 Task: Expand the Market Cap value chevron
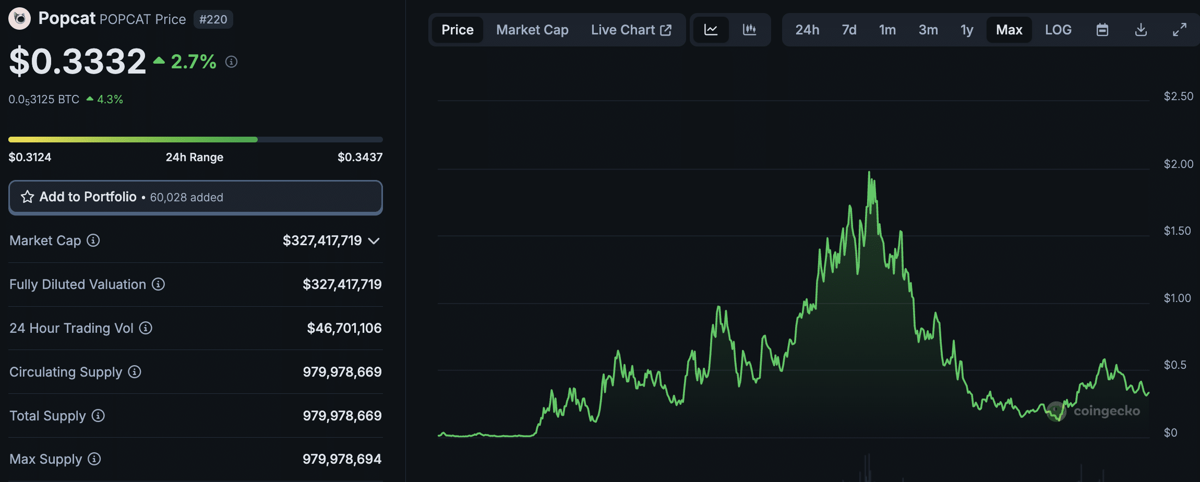click(x=374, y=241)
